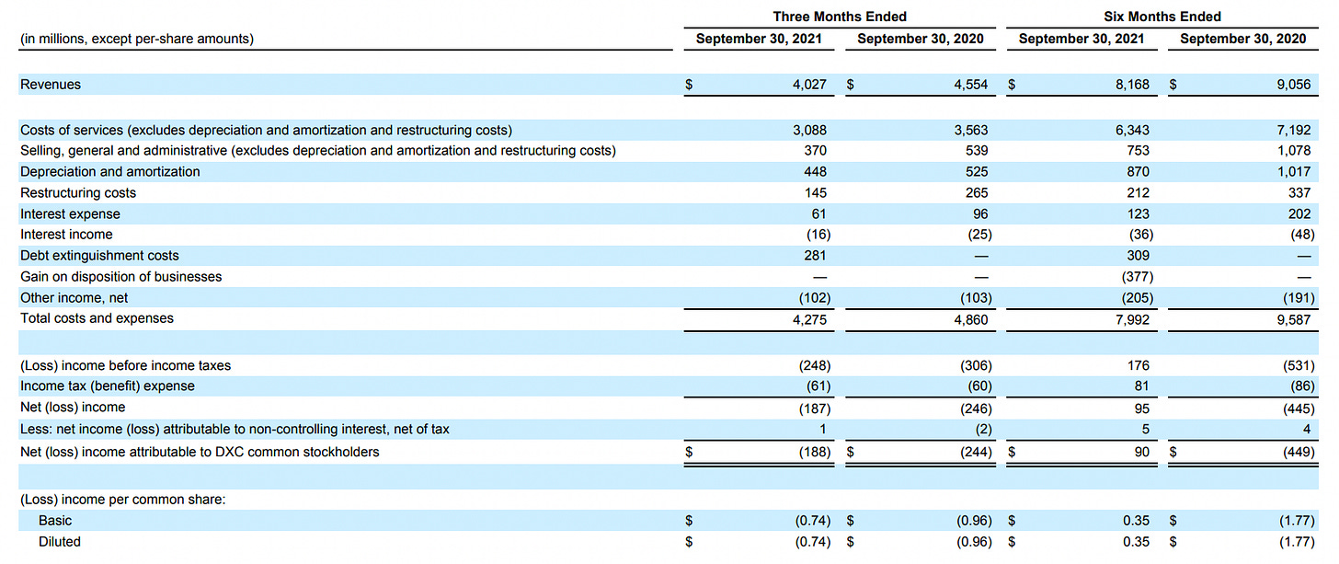This screenshot has width=1339, height=564.
Task: Click the revenue value 8,168
Action: pyautogui.click(x=1132, y=85)
